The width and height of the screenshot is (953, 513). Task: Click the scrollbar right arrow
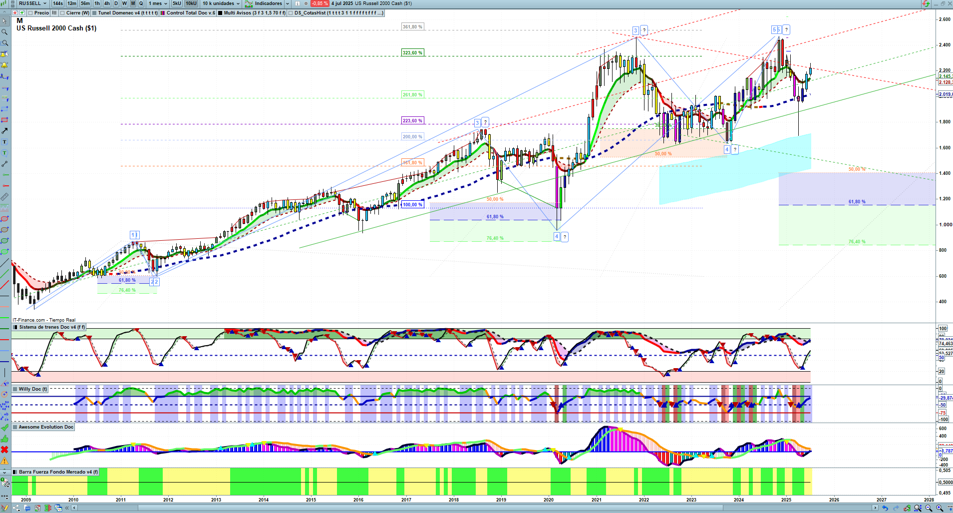click(875, 508)
